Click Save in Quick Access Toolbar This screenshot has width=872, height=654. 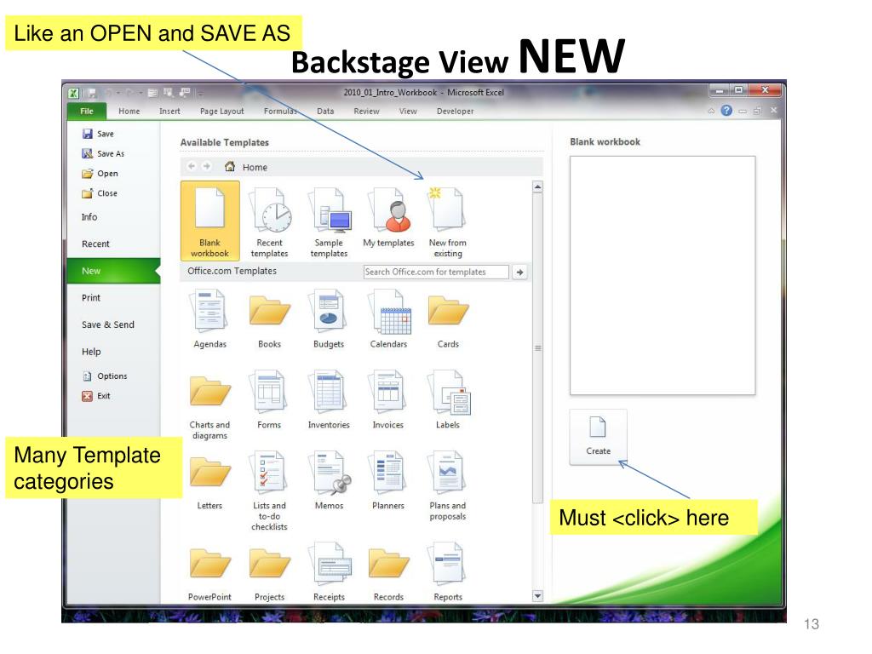pyautogui.click(x=92, y=93)
